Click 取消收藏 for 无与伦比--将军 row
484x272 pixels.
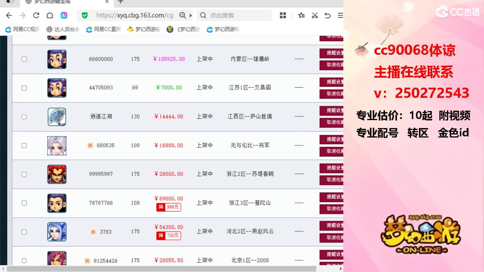click(x=332, y=151)
